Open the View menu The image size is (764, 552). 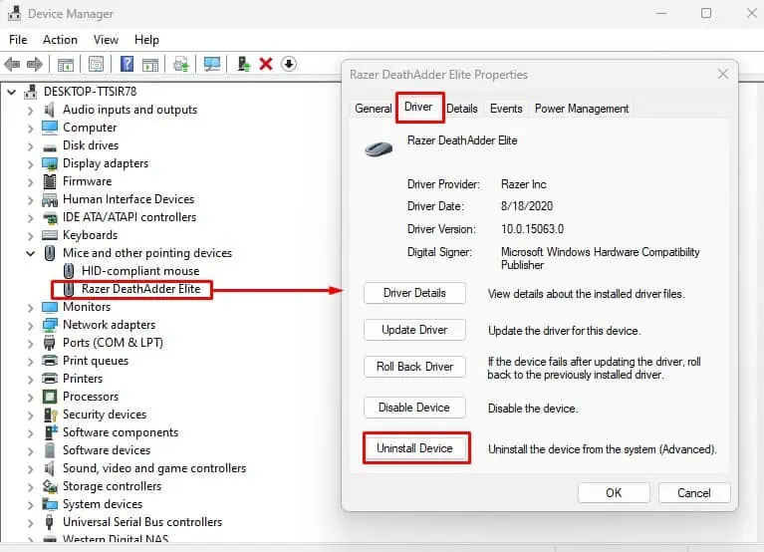[x=106, y=40]
